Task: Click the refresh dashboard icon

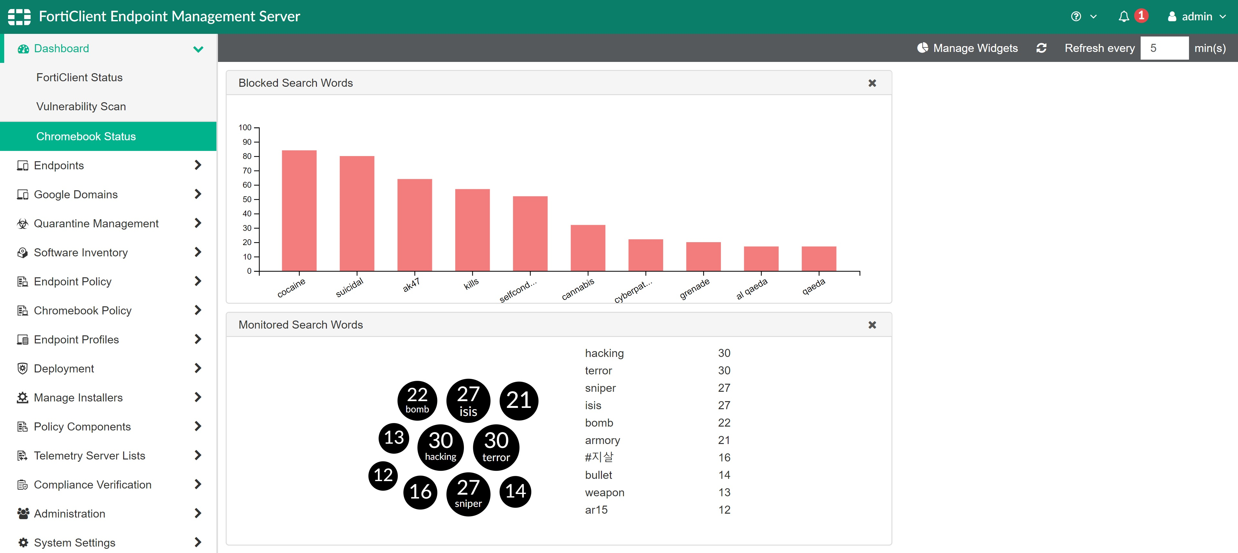Action: pos(1041,48)
